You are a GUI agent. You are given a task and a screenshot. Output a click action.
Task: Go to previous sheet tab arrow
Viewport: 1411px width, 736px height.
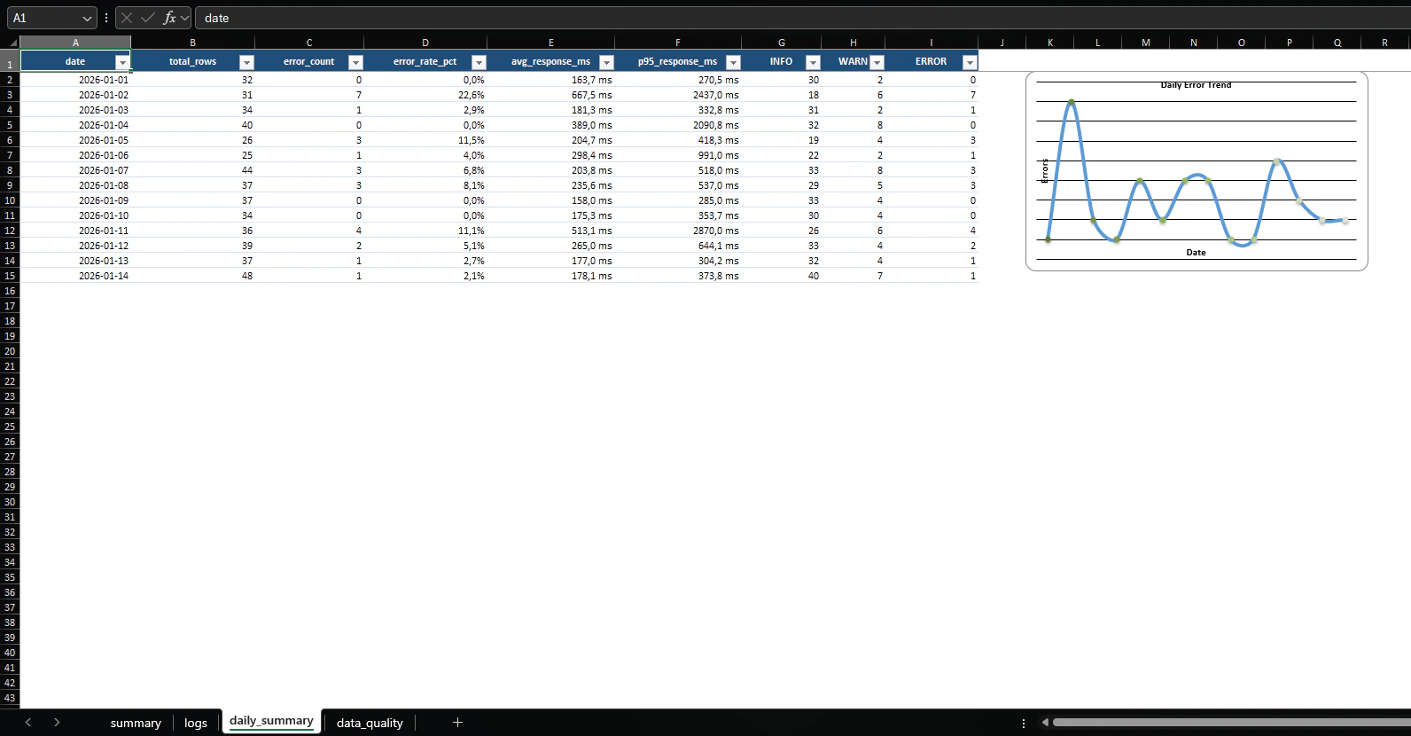click(x=28, y=723)
